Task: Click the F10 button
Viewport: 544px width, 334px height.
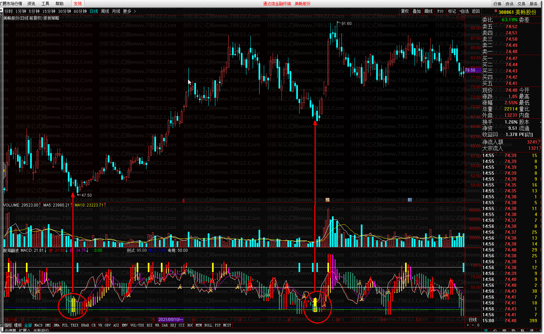Action: tap(440, 11)
